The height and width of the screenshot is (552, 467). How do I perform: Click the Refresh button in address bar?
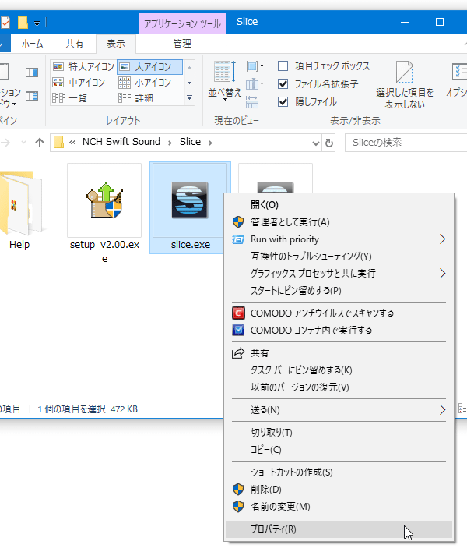tap(329, 143)
